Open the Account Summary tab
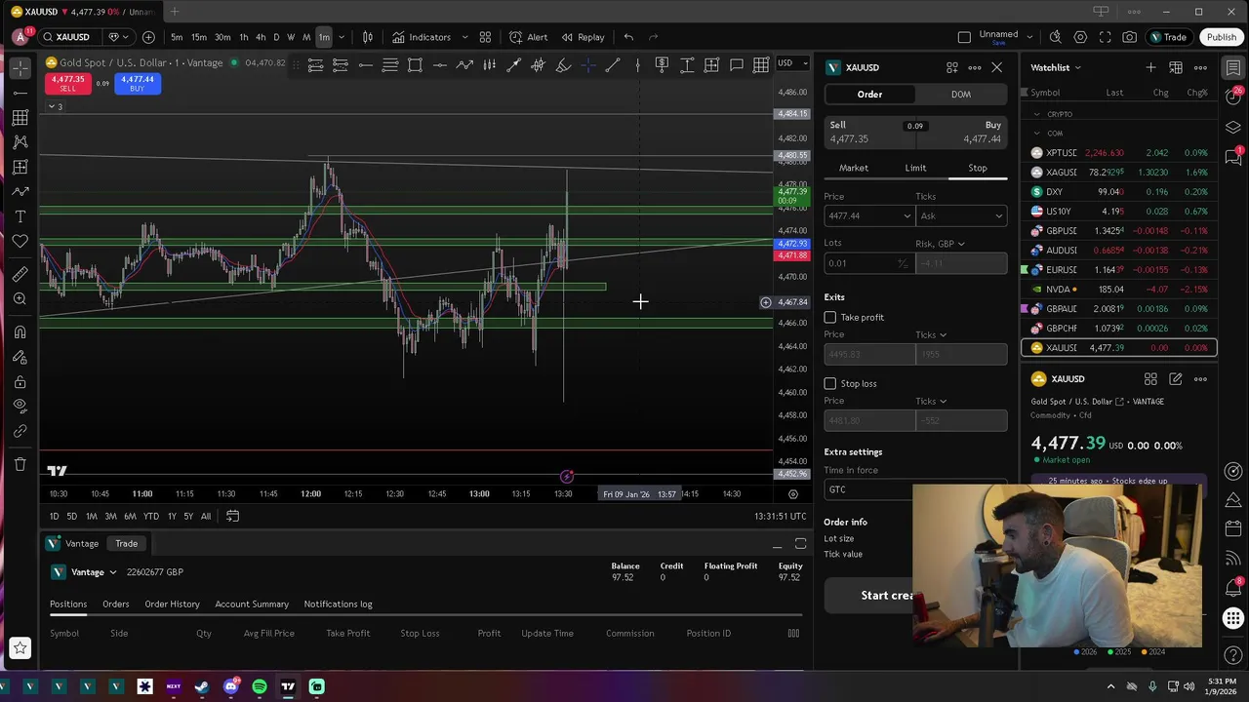Viewport: 1249px width, 702px height. pyautogui.click(x=252, y=604)
